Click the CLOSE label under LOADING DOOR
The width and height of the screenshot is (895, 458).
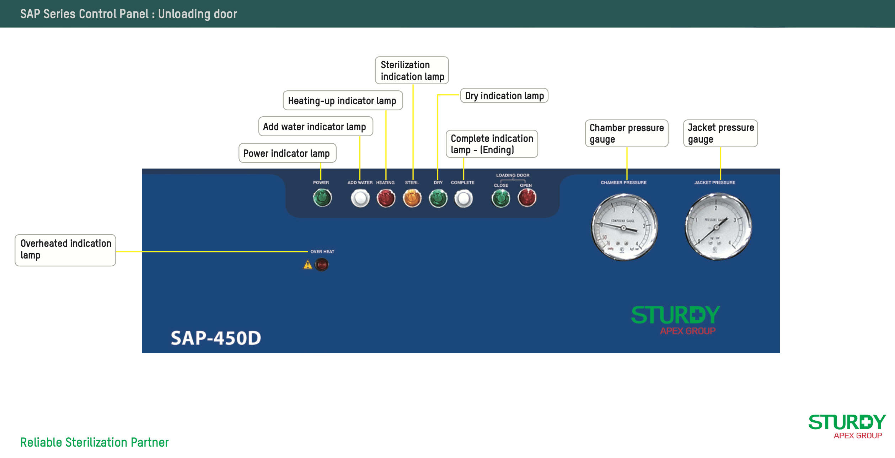tap(501, 185)
